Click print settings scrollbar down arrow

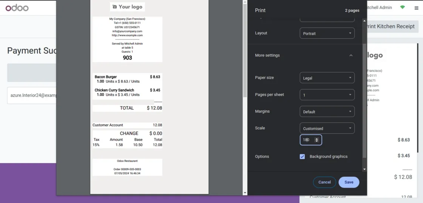364,169
